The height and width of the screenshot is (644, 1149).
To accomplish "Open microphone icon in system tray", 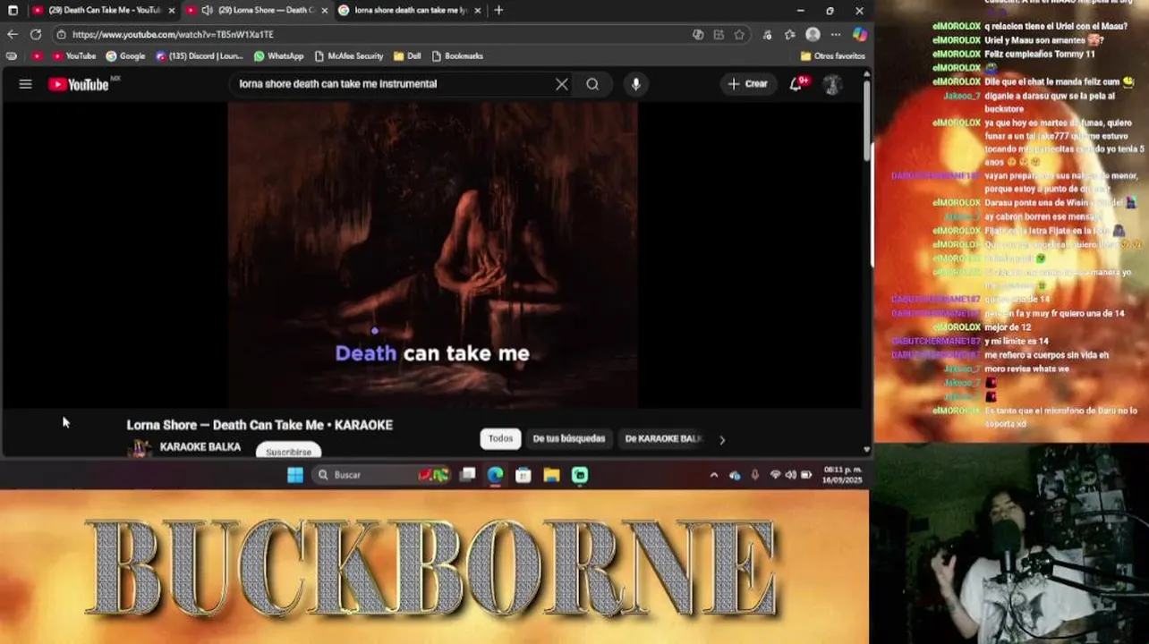I will 754,475.
